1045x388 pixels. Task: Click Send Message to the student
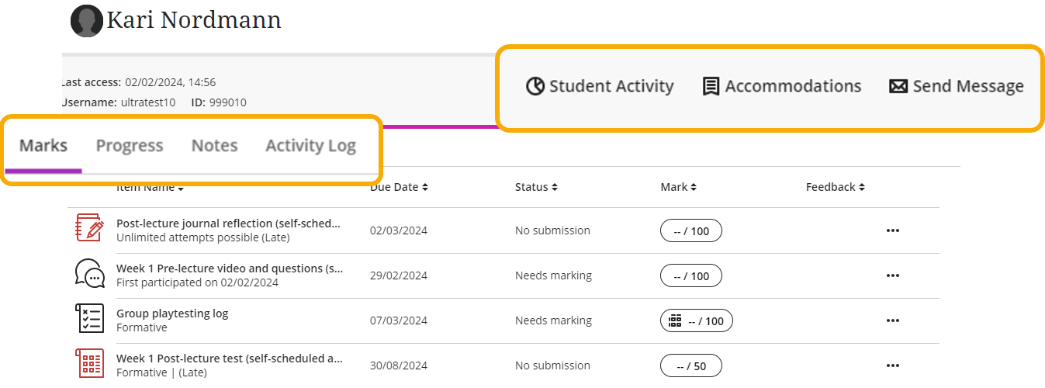(957, 86)
